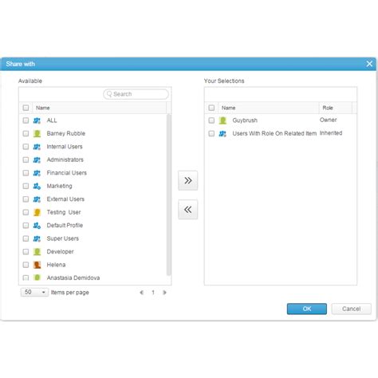Click the Owner role cell
The width and height of the screenshot is (378, 378).
pos(329,120)
